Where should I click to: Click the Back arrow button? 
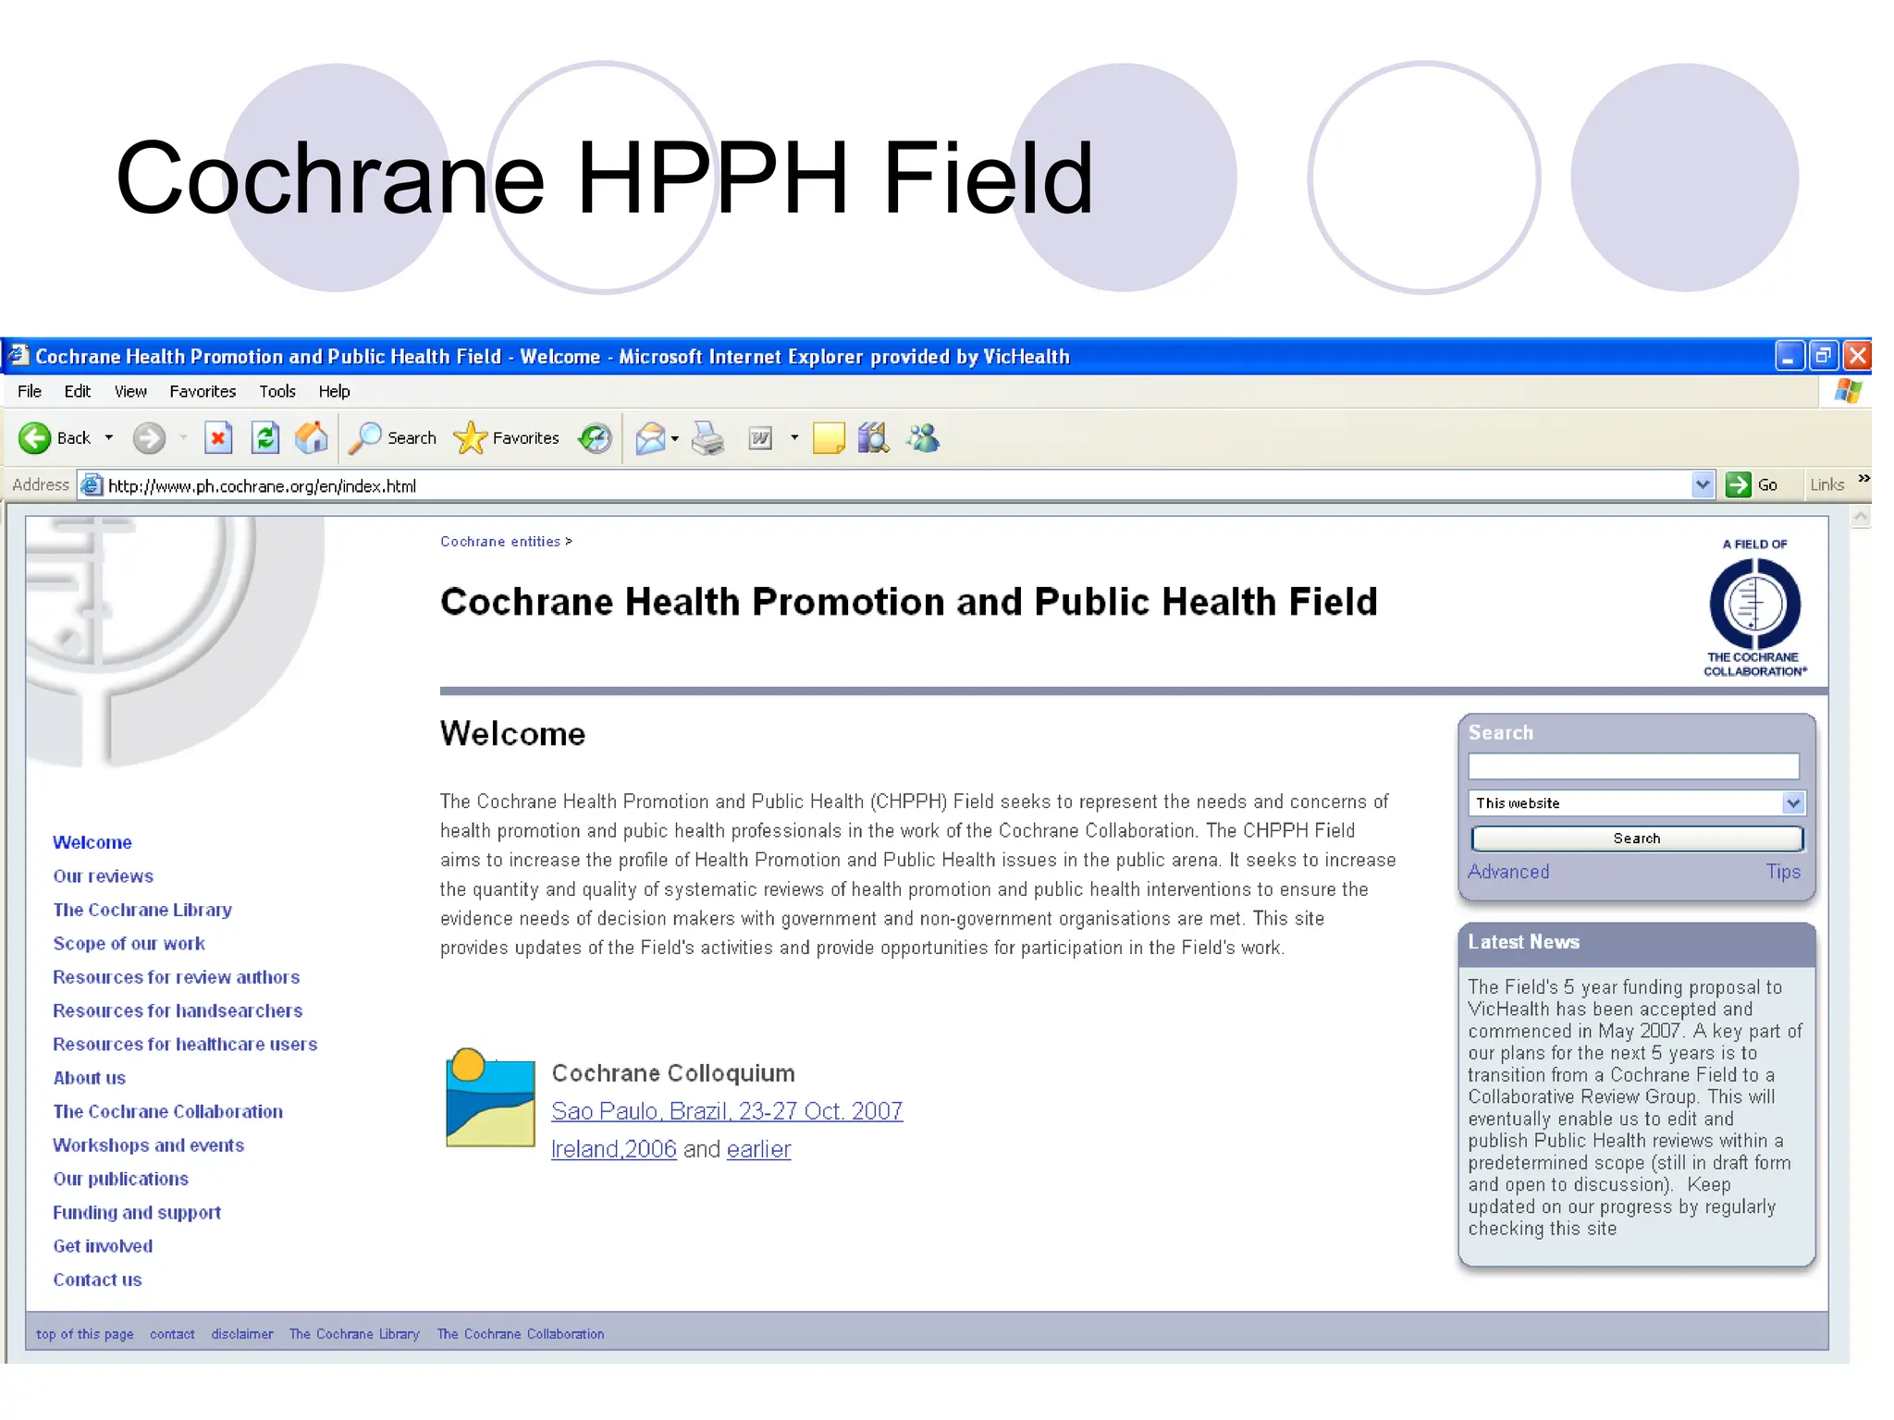pos(35,437)
